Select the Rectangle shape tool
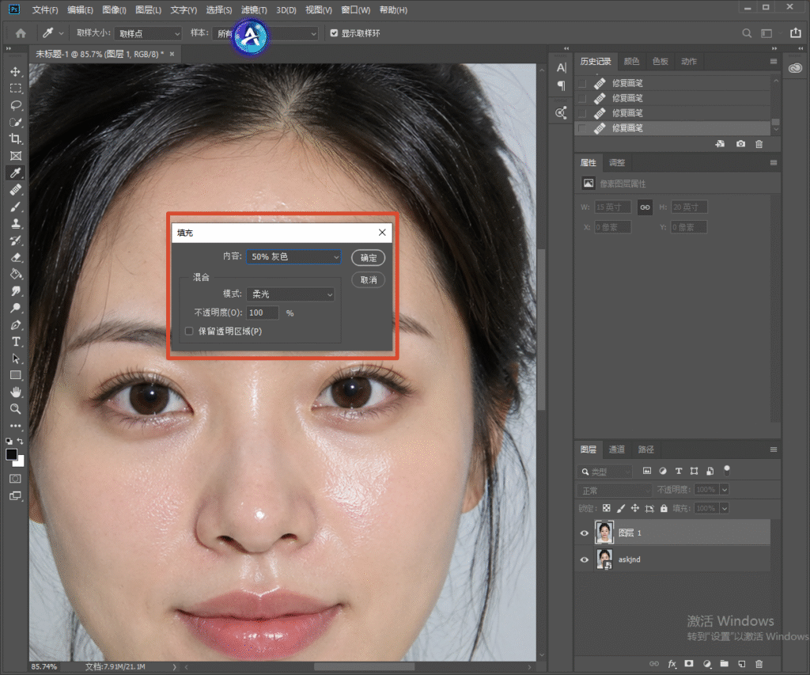 (16, 375)
